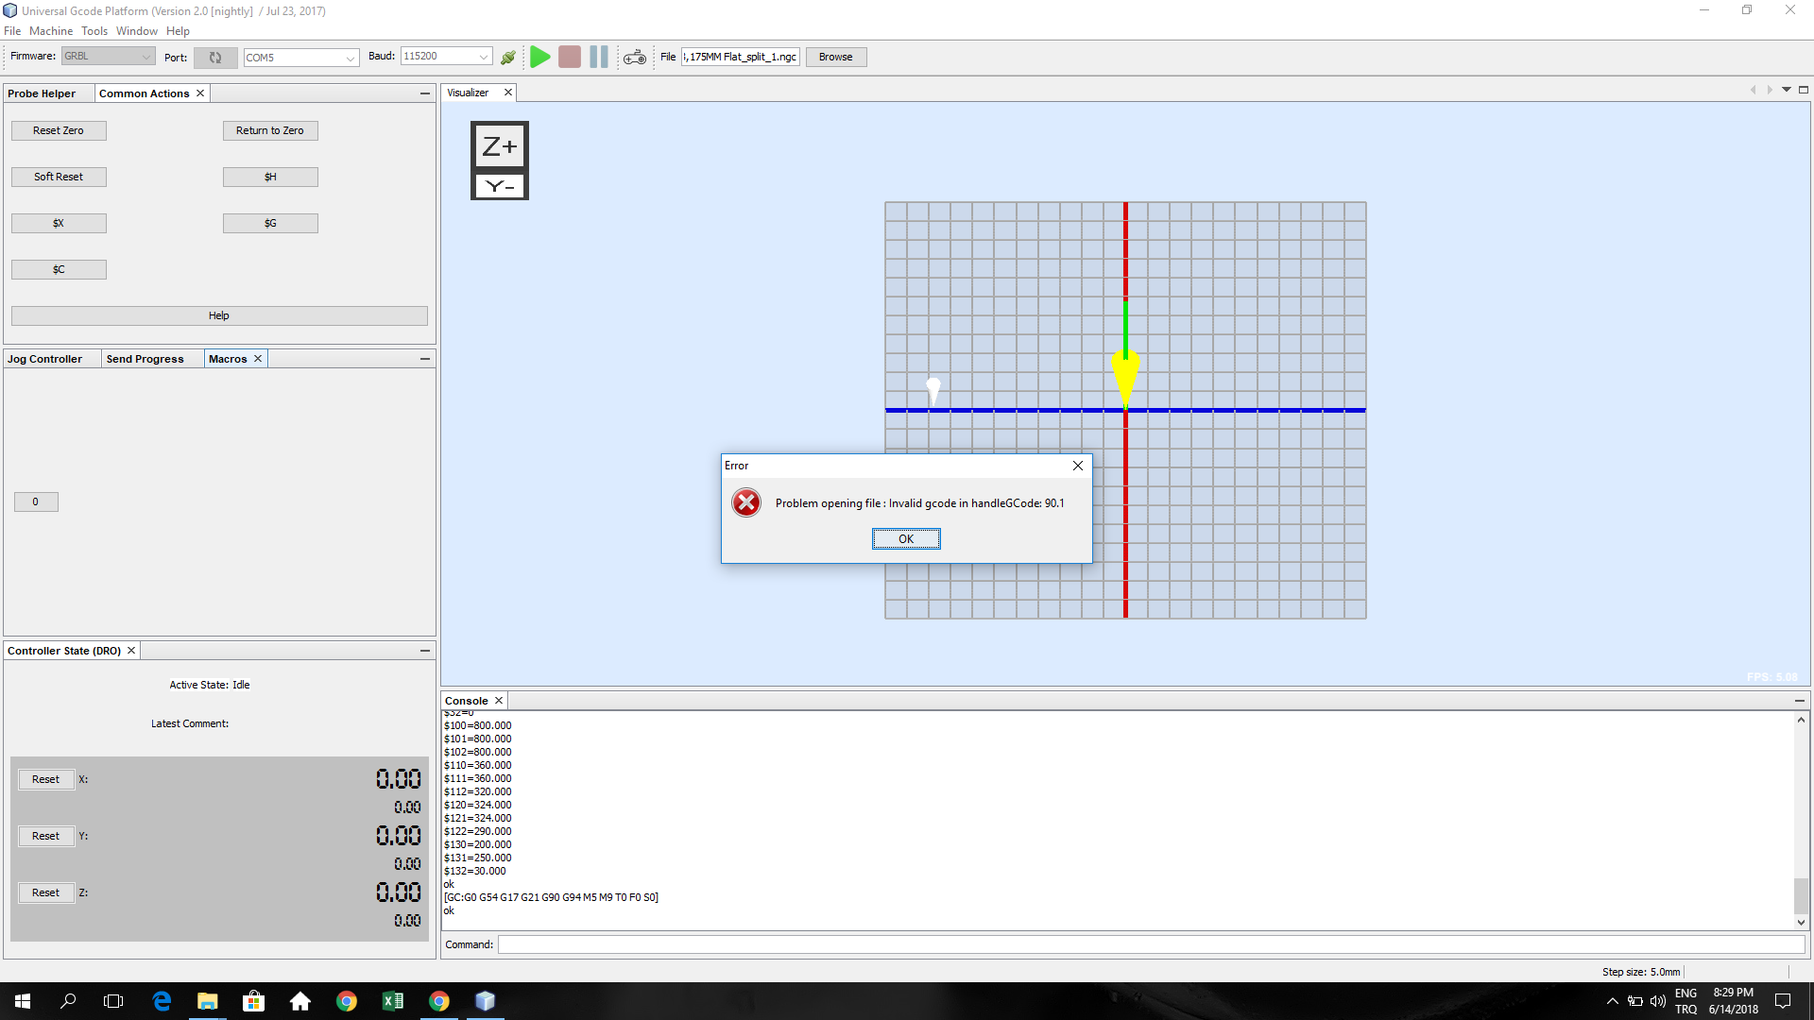Minimize the Common Actions panel
Viewport: 1814px width, 1020px height.
[425, 93]
